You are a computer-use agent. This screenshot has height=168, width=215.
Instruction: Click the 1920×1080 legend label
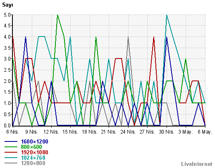[x=35, y=152]
